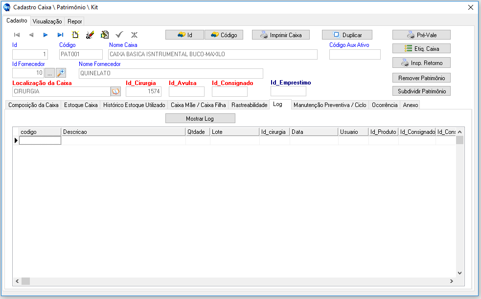Switch to the Visualização tab
The height and width of the screenshot is (299, 481).
click(47, 21)
